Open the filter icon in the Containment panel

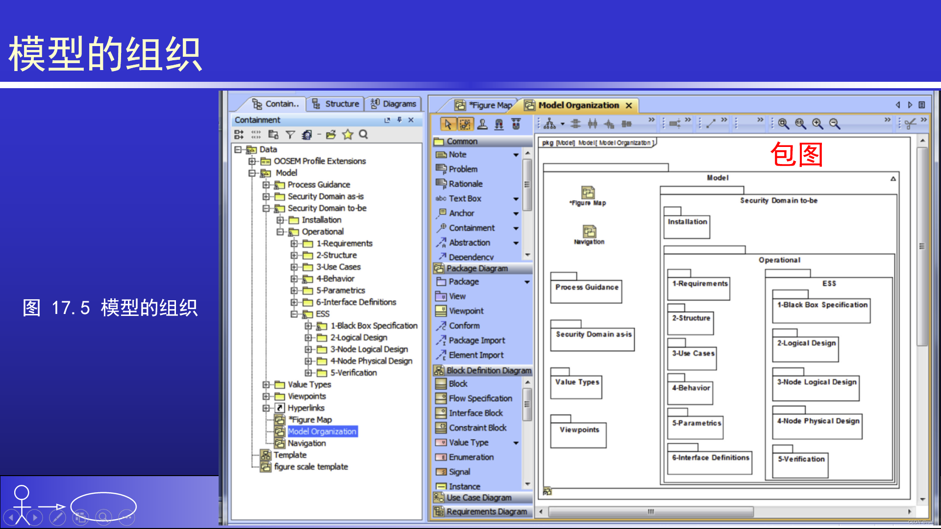click(291, 135)
